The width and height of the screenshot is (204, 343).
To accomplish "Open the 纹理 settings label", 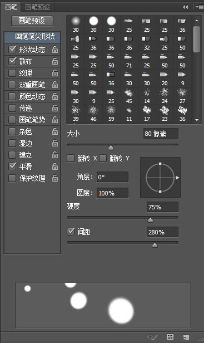I will click(x=26, y=73).
